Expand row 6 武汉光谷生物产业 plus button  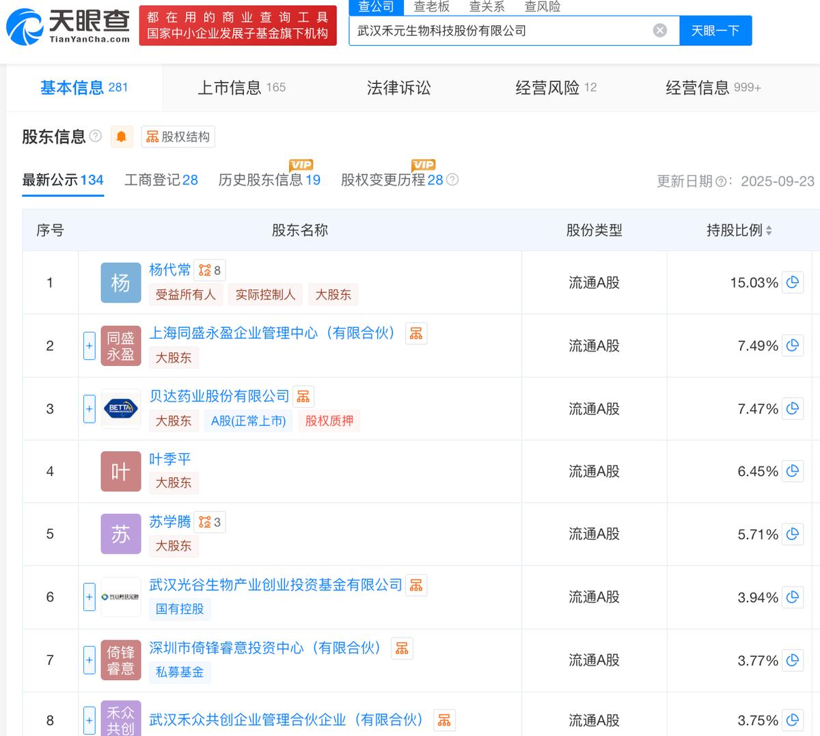click(x=90, y=597)
